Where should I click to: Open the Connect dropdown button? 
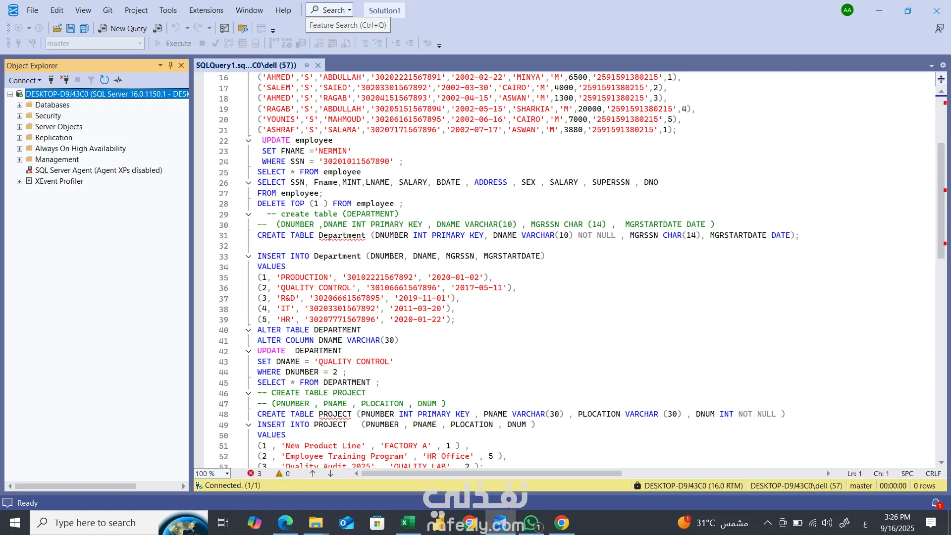pyautogui.click(x=25, y=80)
